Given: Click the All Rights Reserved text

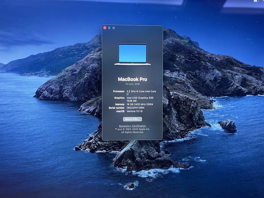Looking at the screenshot, I should 132,132.
